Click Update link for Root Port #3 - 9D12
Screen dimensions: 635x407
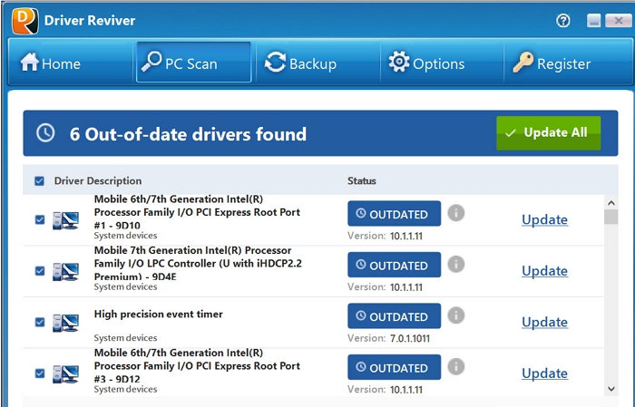[x=544, y=373]
